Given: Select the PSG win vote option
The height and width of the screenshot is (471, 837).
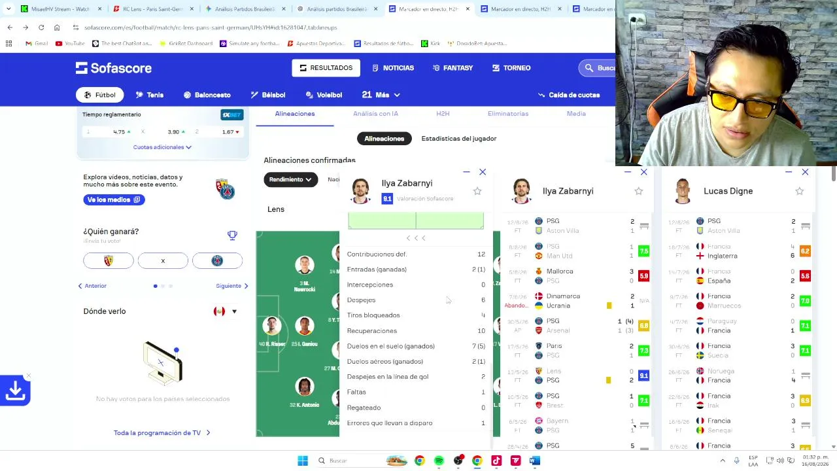Looking at the screenshot, I should point(217,261).
